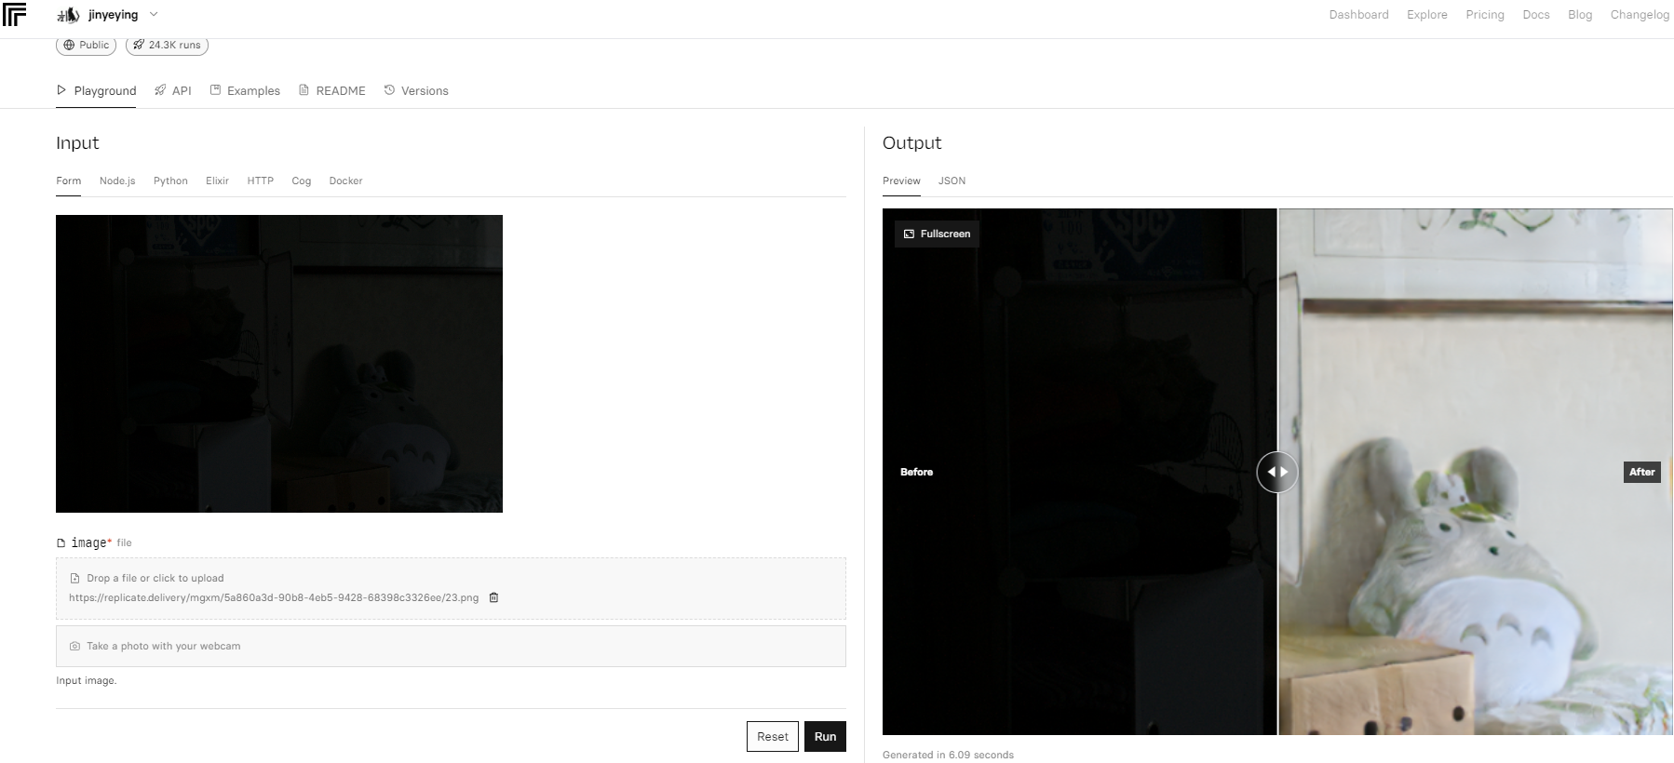Viewport: 1674px width, 763px height.
Task: Switch to the API tab
Action: click(x=173, y=91)
